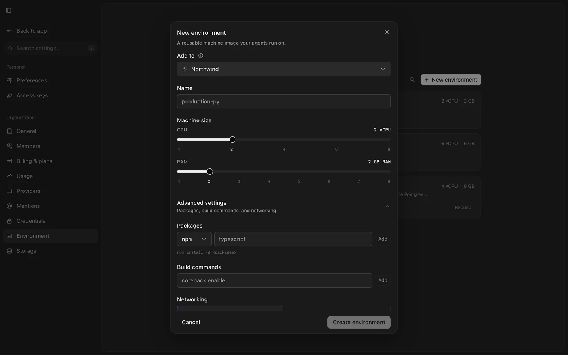Click the Storage database icon

coord(9,251)
